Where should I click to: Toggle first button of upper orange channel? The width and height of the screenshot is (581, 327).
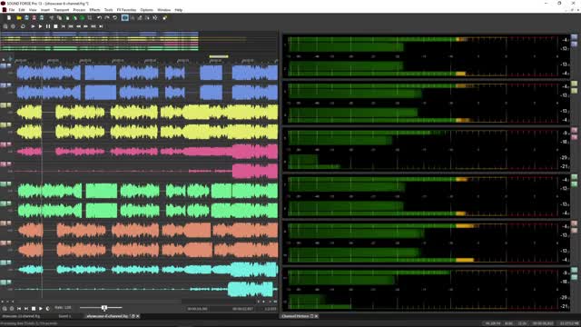[3, 223]
